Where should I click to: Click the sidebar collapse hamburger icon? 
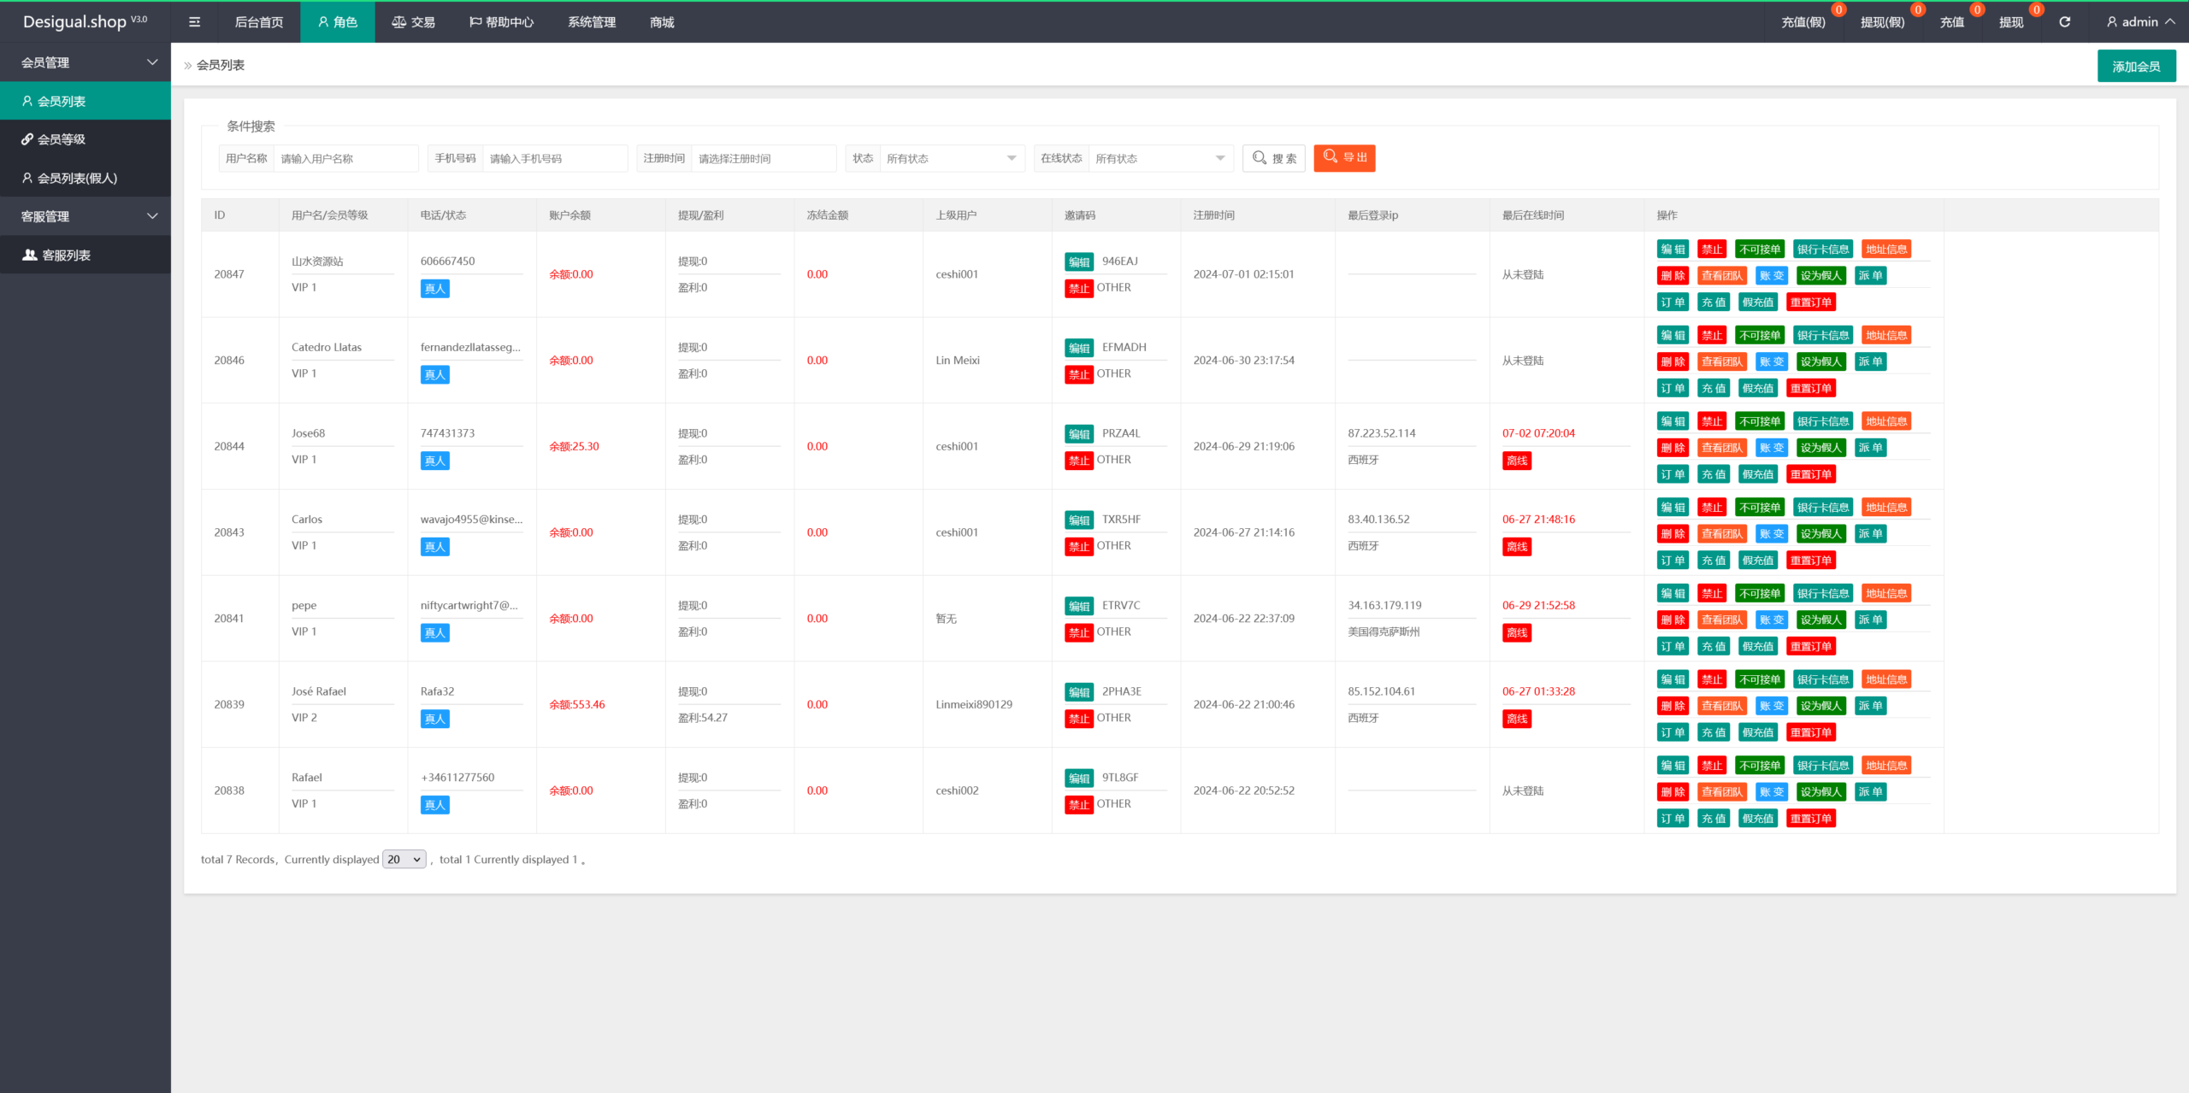[x=194, y=22]
